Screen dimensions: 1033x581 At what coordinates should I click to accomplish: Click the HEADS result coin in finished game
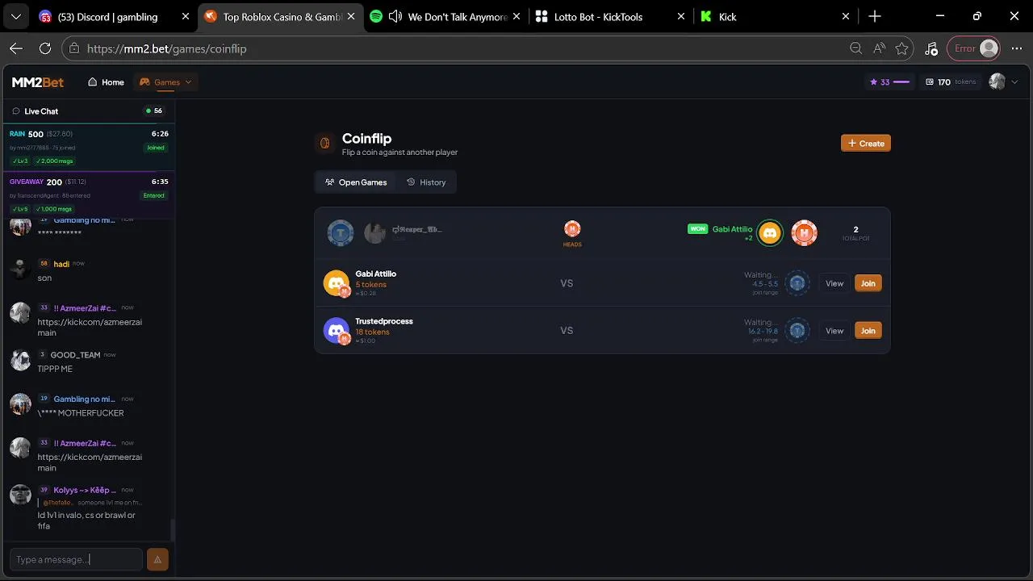pyautogui.click(x=572, y=229)
